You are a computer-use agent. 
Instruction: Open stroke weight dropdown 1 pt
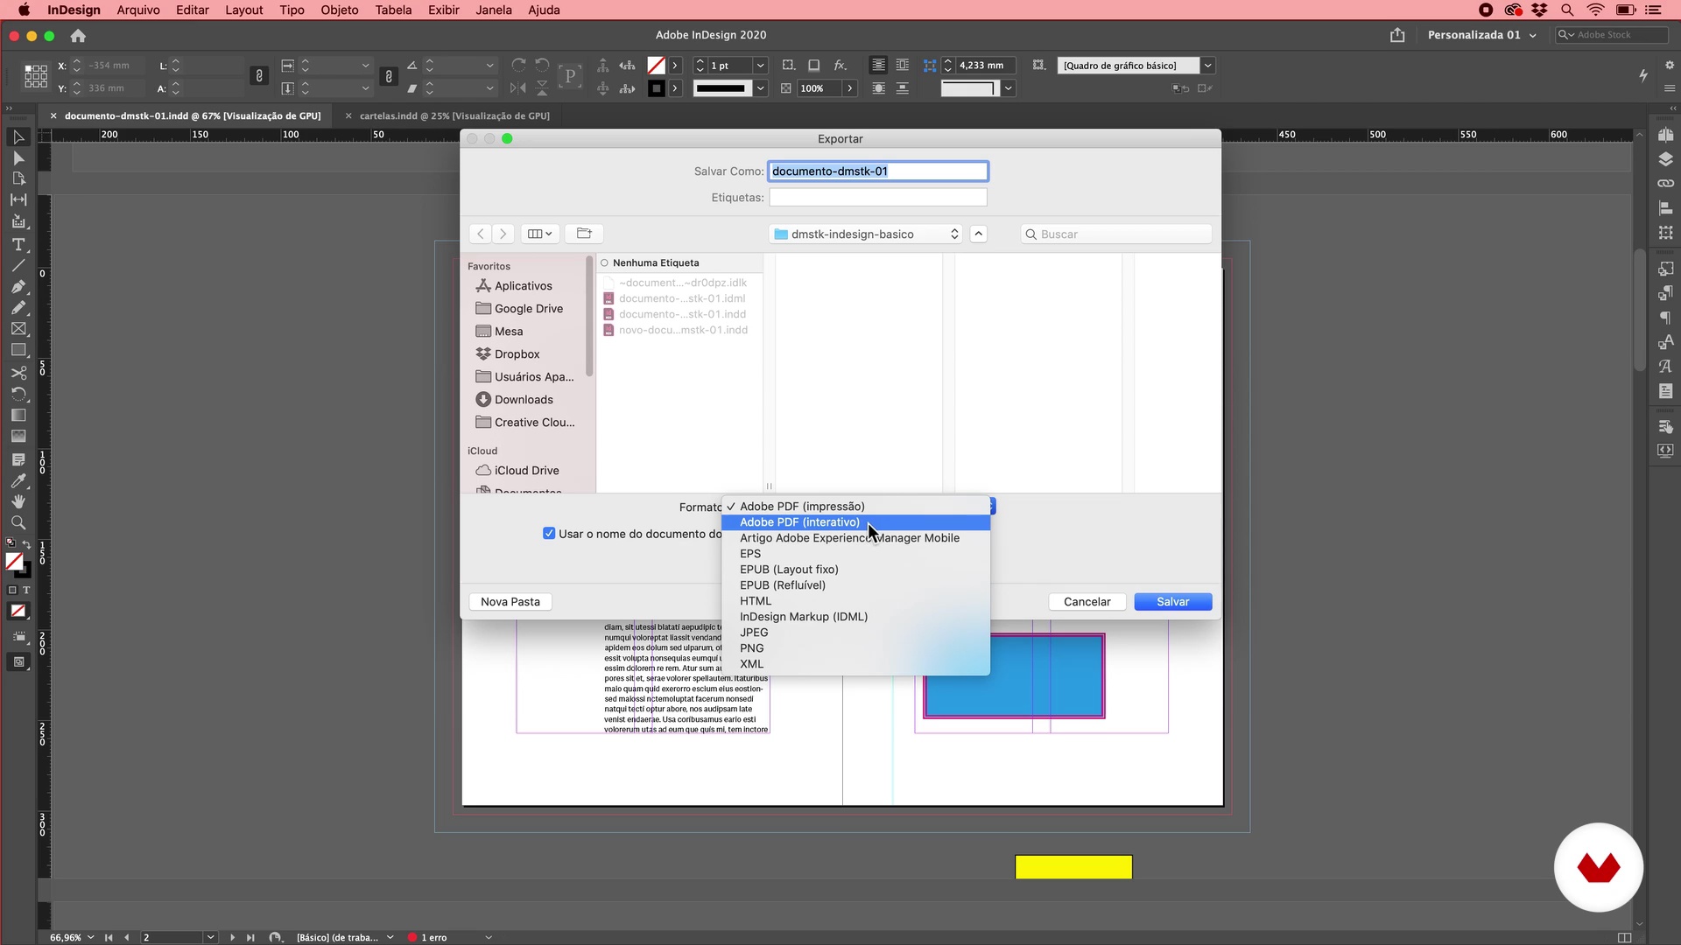click(760, 66)
